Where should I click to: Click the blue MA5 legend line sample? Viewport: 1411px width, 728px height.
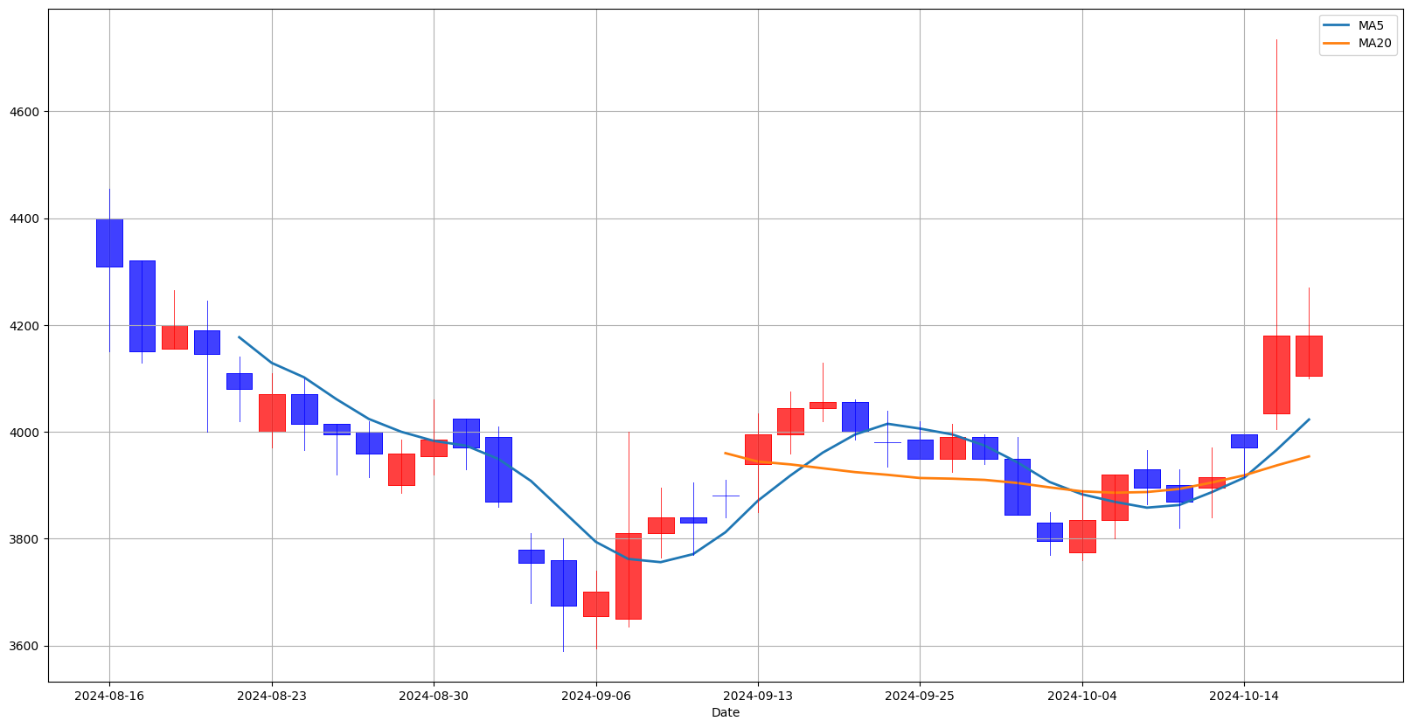tap(1338, 25)
